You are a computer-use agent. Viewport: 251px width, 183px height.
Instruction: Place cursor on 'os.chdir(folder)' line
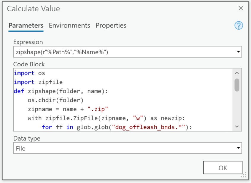pyautogui.click(x=55, y=100)
